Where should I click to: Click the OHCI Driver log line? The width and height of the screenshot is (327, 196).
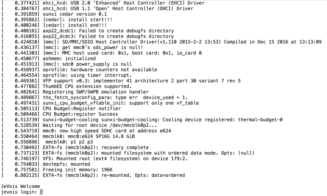pyautogui.click(x=122, y=8)
